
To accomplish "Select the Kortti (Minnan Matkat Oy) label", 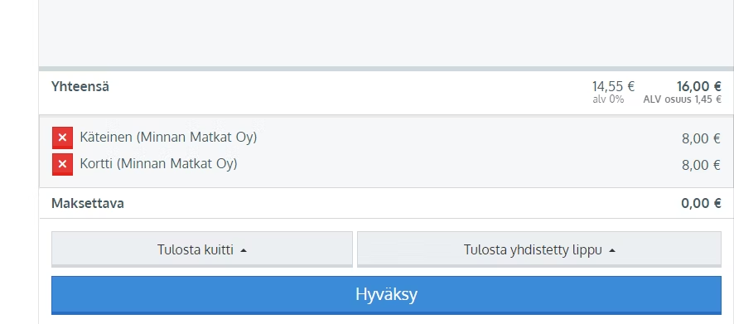I will pos(159,164).
